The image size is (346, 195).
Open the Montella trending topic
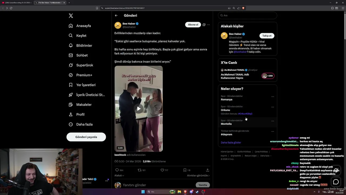click(x=226, y=124)
